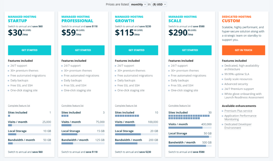Open the Dedicated Developer Environment enhancement

pyautogui.click(x=238, y=126)
